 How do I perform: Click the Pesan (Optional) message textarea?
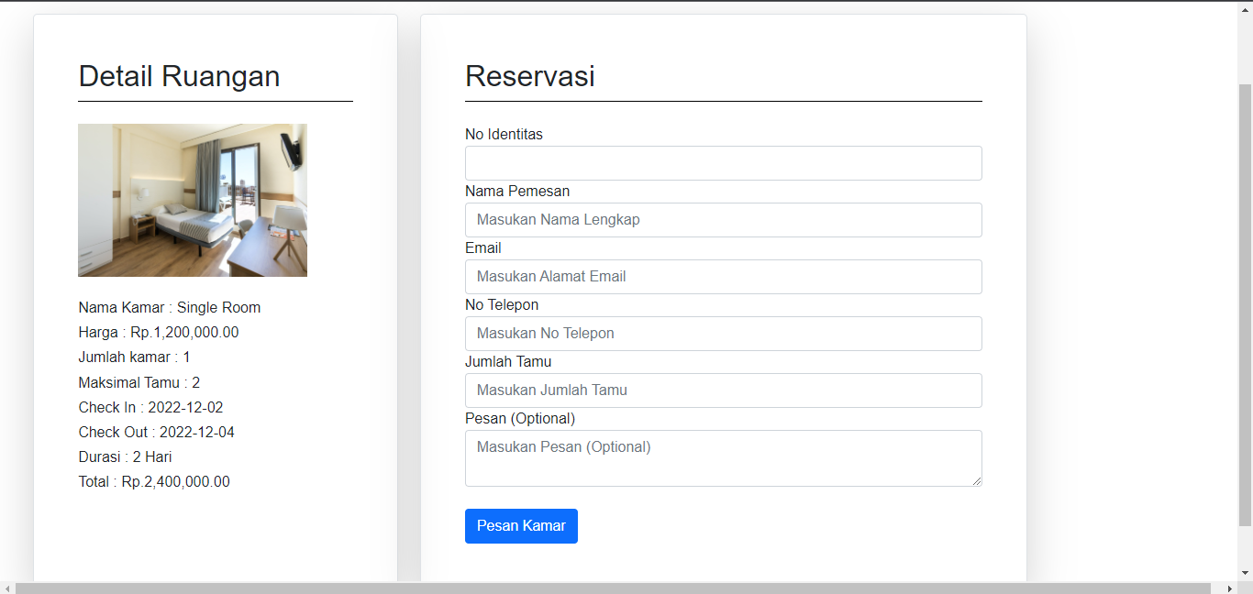click(723, 457)
